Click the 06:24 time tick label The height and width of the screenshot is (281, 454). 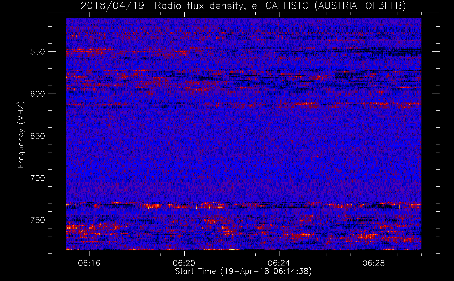[x=279, y=263]
